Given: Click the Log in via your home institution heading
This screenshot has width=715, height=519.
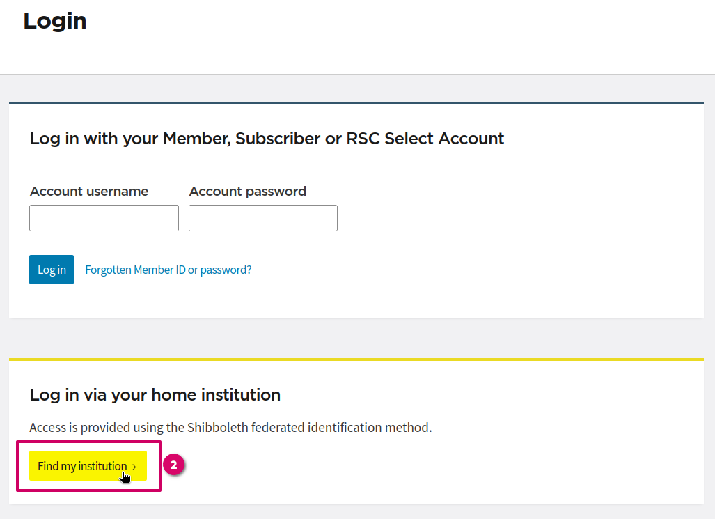Looking at the screenshot, I should click(x=155, y=395).
